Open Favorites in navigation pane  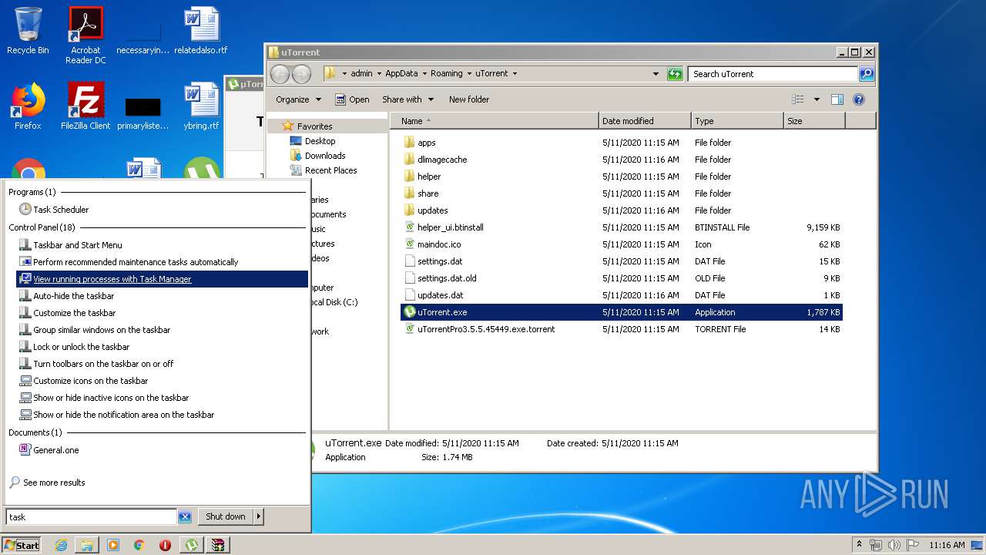point(314,126)
